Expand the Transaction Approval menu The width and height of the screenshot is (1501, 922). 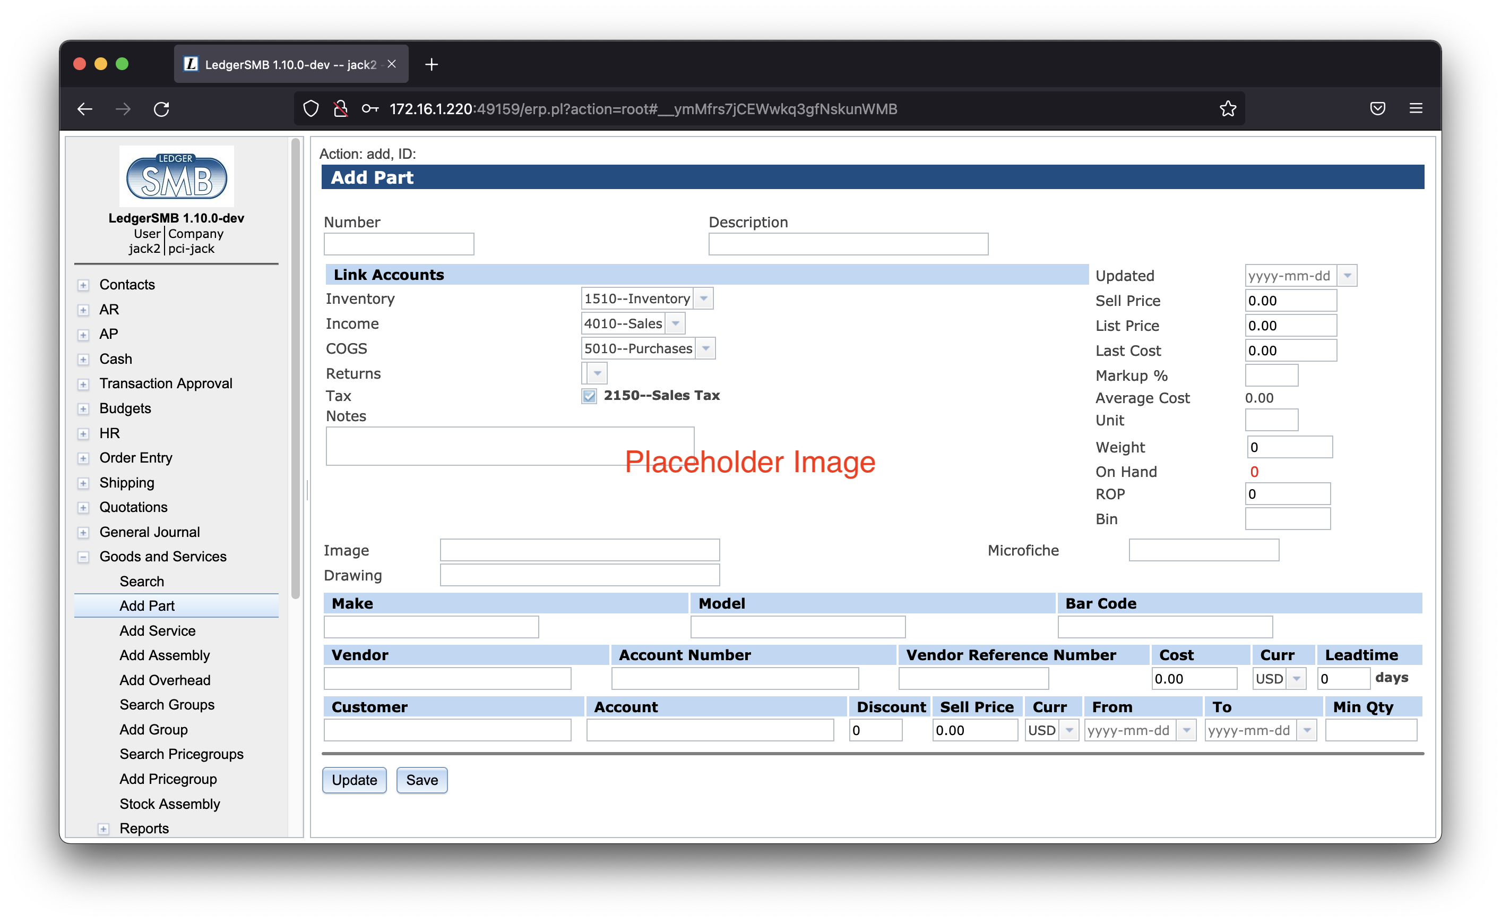pos(83,384)
